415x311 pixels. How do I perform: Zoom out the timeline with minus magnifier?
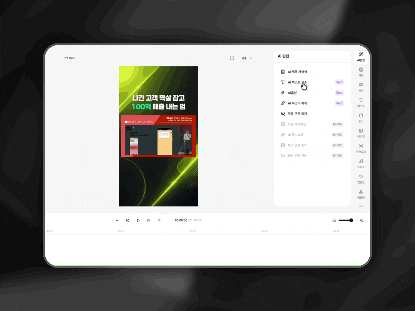coord(334,220)
